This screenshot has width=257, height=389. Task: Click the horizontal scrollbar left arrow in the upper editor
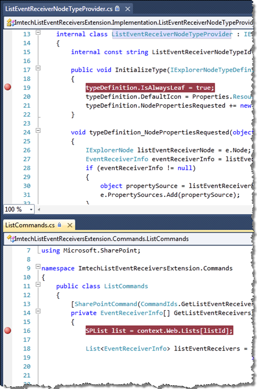point(39,210)
